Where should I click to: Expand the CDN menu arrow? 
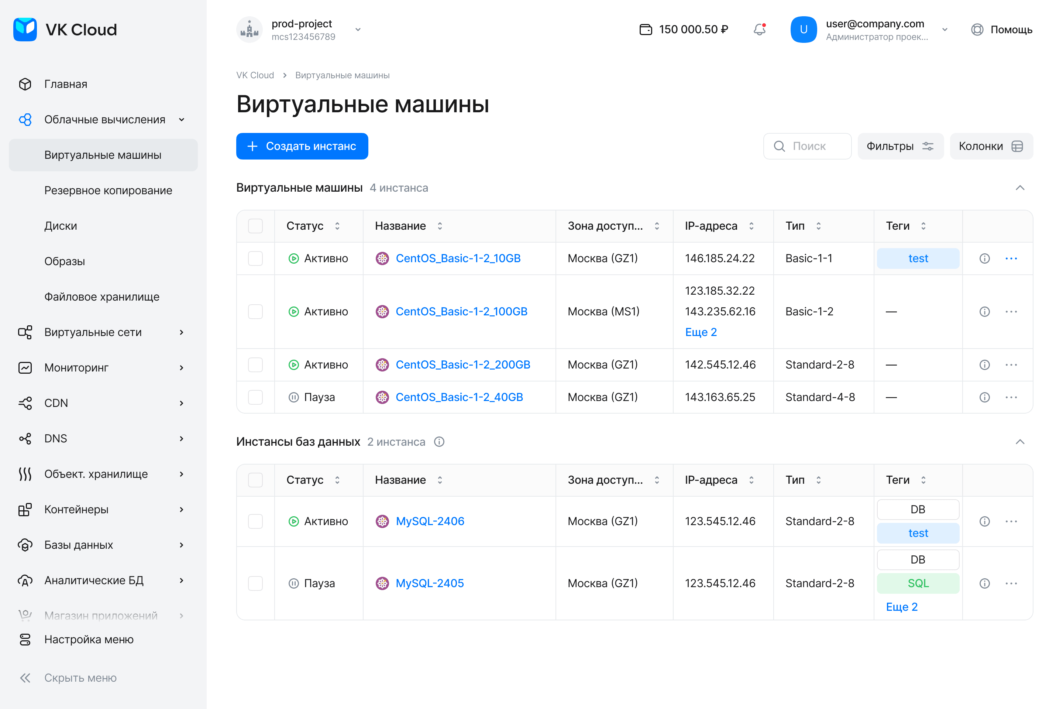pyautogui.click(x=182, y=403)
